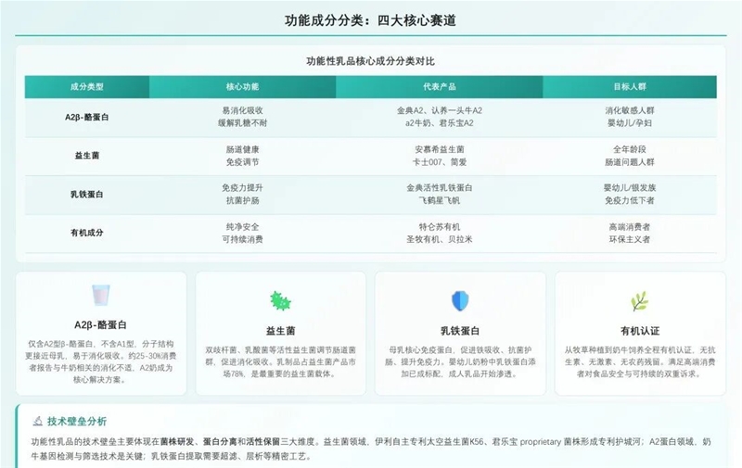Click the 益生菌 card heading
Viewport: 742px width, 468px height.
[x=280, y=331]
